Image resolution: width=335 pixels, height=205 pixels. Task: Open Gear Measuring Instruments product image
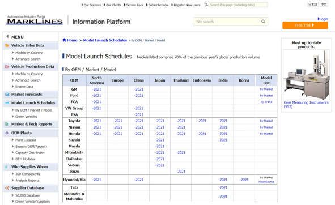(306, 75)
